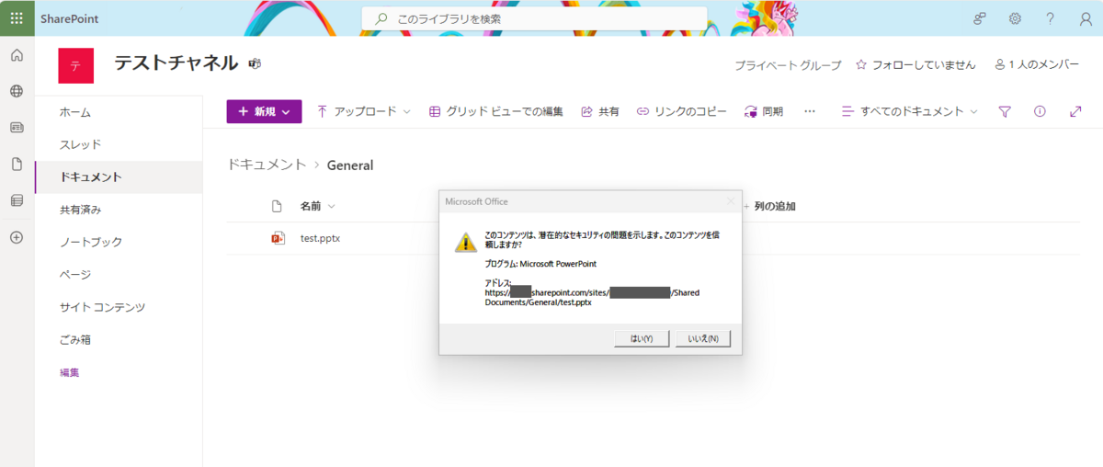1103x467 pixels.
Task: Click the PowerPoint icon of test.pptx
Action: (x=278, y=238)
